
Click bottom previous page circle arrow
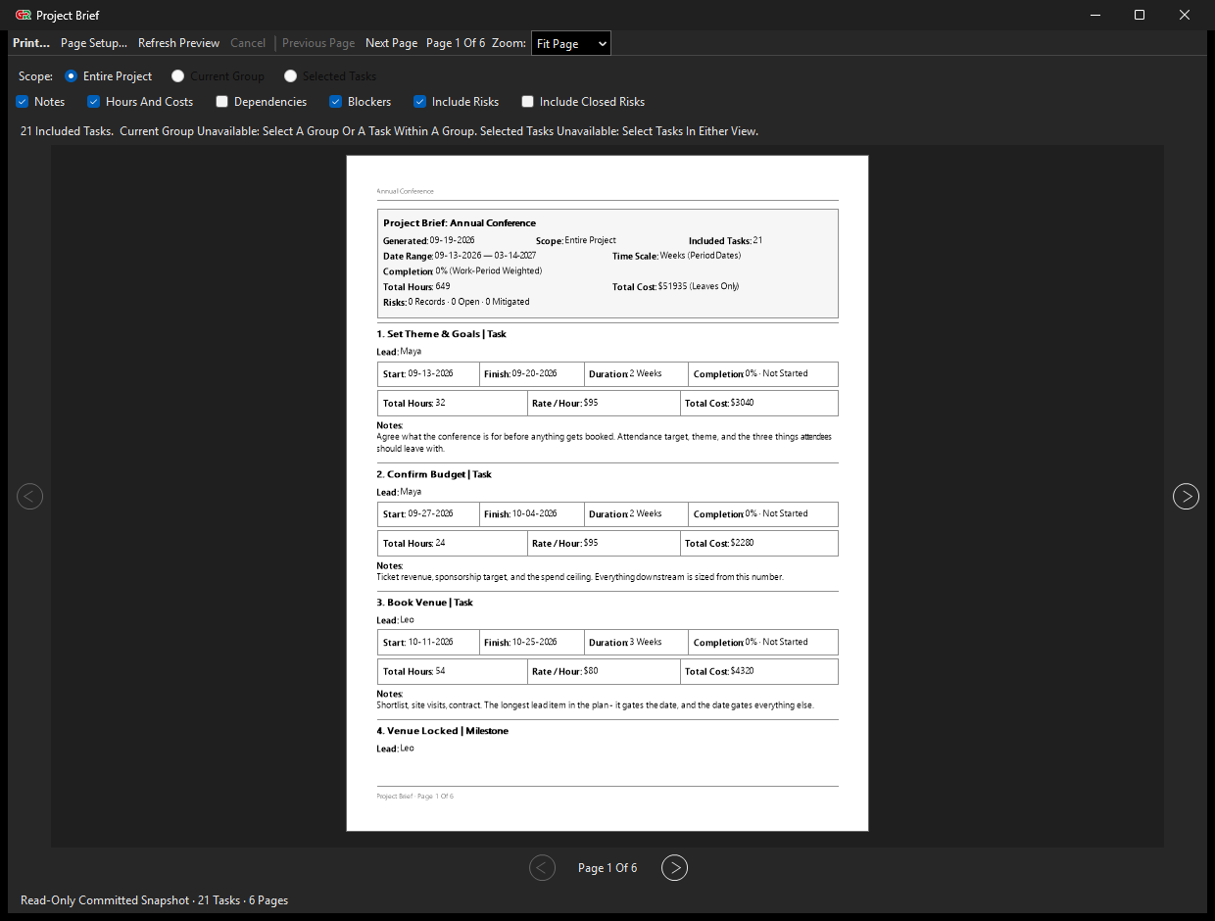pos(542,867)
